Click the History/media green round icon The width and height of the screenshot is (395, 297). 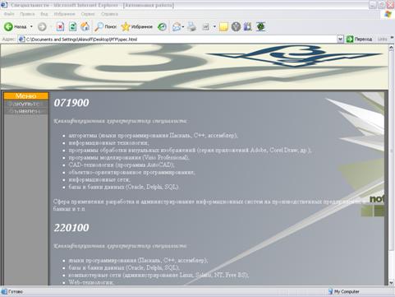point(162,26)
